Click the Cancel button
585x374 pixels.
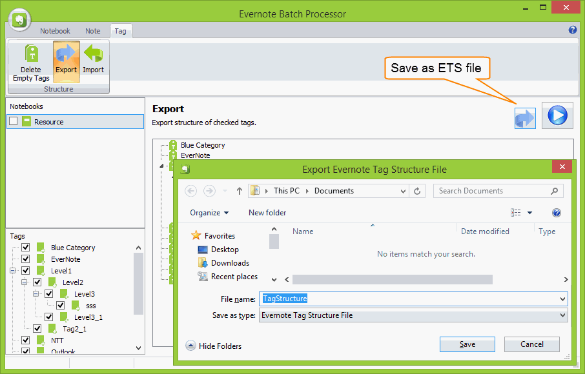pyautogui.click(x=531, y=344)
